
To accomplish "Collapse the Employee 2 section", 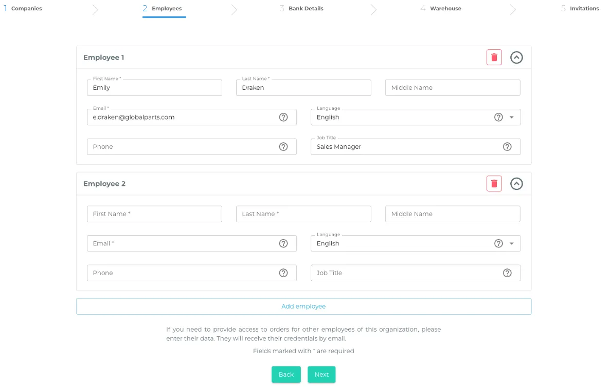I will tap(516, 184).
